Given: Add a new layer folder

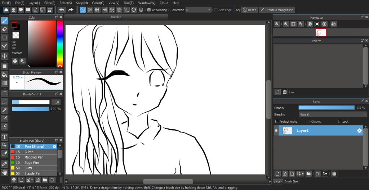Looking at the screenshot, I should tap(308, 174).
